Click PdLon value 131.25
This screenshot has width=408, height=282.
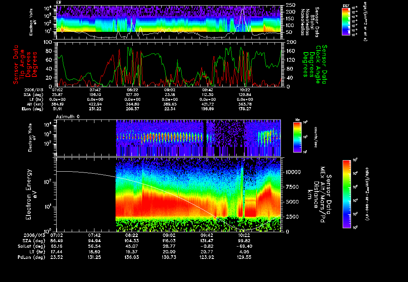click(94, 257)
